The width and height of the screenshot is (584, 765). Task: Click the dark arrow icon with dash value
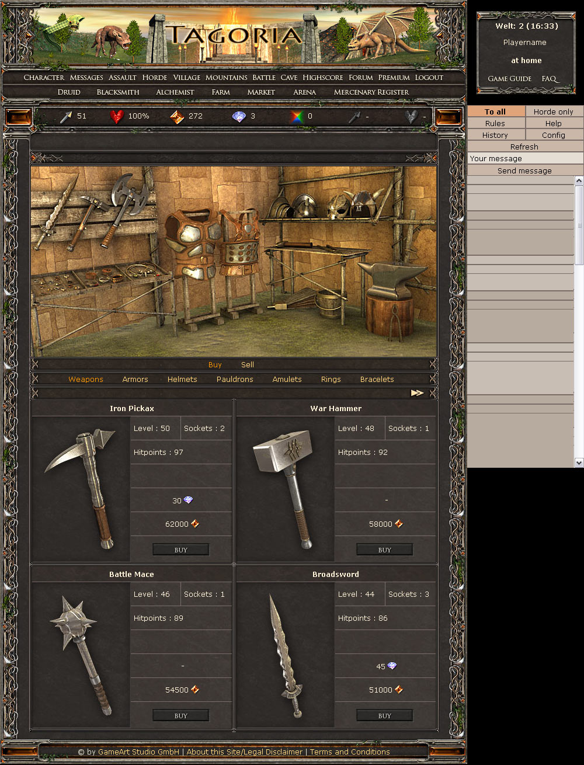click(354, 117)
